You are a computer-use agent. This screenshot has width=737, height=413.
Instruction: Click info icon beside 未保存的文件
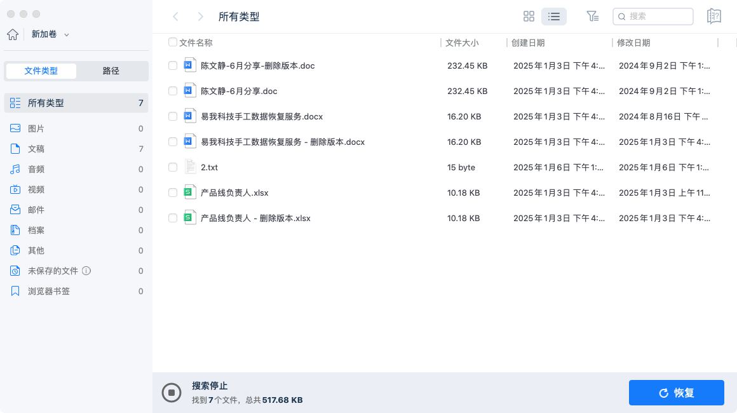click(x=86, y=271)
